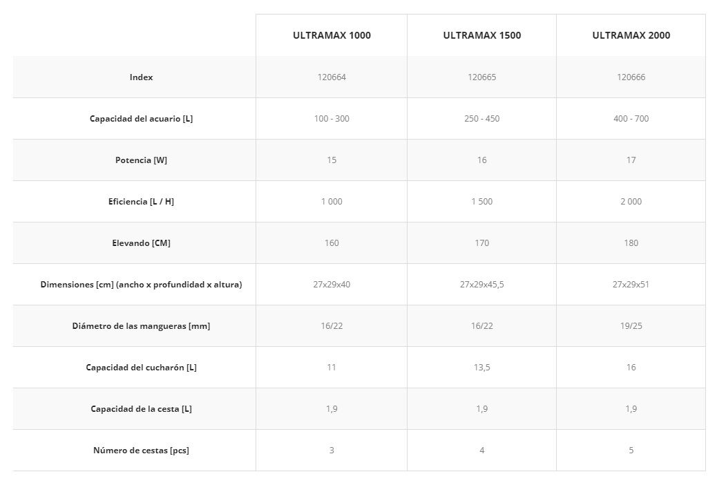Viewport: 717px width, 483px height.
Task: Select the 1 500 efficiency value
Action: coord(481,202)
